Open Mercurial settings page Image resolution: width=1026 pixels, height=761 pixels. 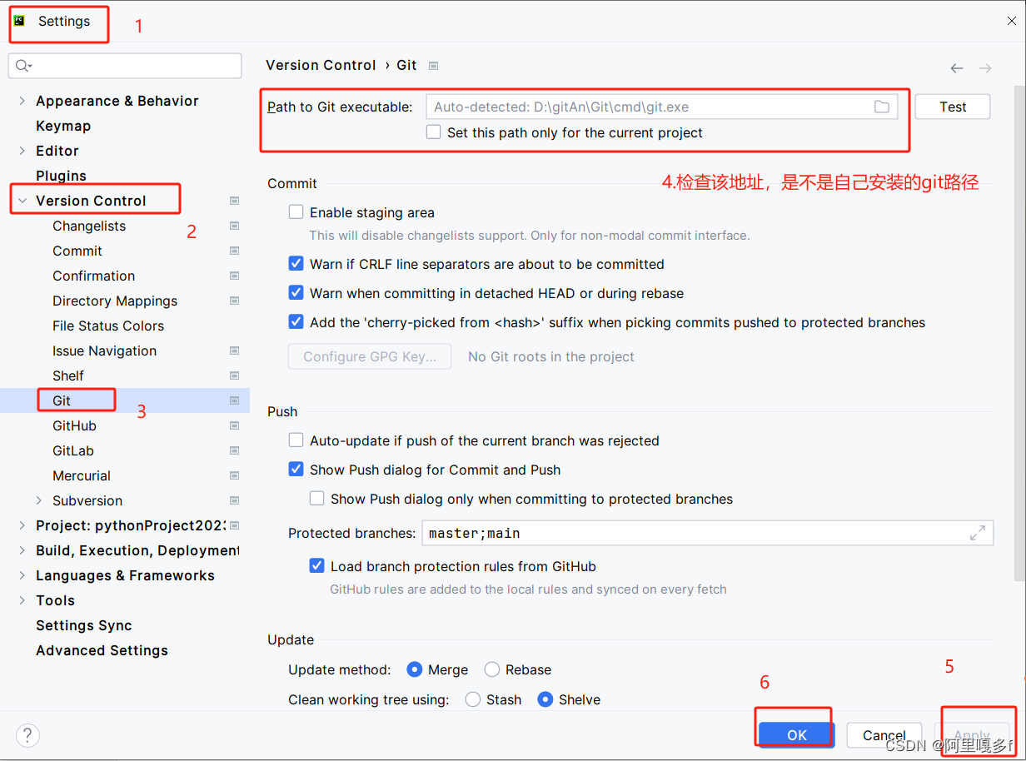click(x=82, y=475)
